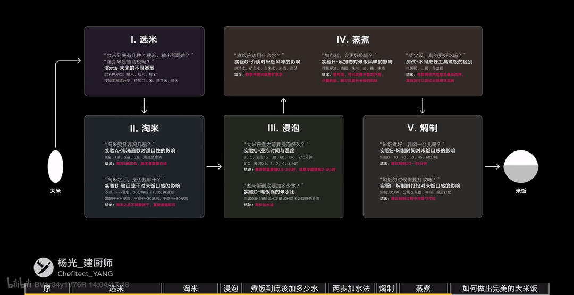The image size is (574, 295).
Task: Click the question "焖饭的时候需要打散吗？"
Action: [409, 179]
